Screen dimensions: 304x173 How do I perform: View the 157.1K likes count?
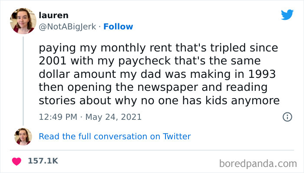(x=43, y=161)
